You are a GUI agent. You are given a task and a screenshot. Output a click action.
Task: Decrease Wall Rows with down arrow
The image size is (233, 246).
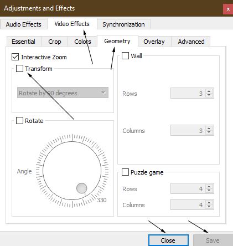209,95
